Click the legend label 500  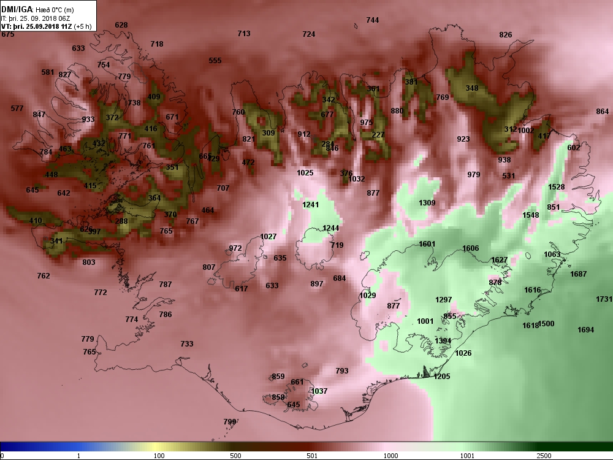(x=235, y=456)
